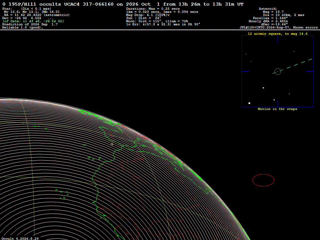Select the 'Durations: Max = 0.23 secs' line
This screenshot has height=240, width=320.
pos(153,9)
